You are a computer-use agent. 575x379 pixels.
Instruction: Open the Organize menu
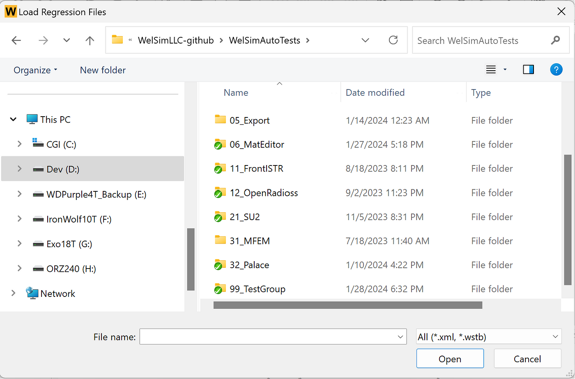pos(35,70)
